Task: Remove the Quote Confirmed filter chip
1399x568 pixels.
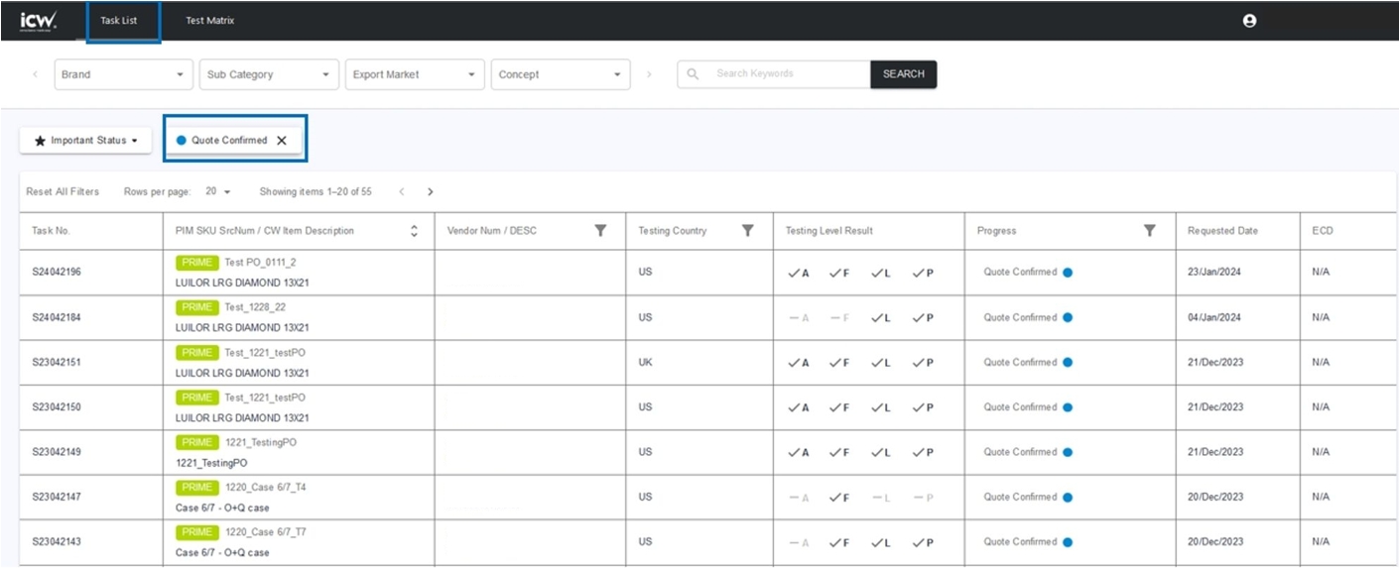Action: tap(282, 141)
